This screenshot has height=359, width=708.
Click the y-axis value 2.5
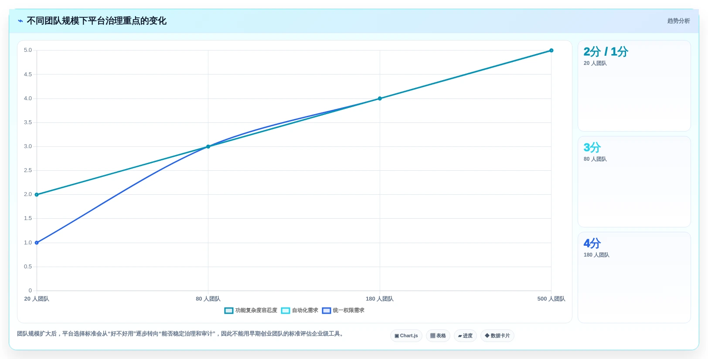coord(28,170)
